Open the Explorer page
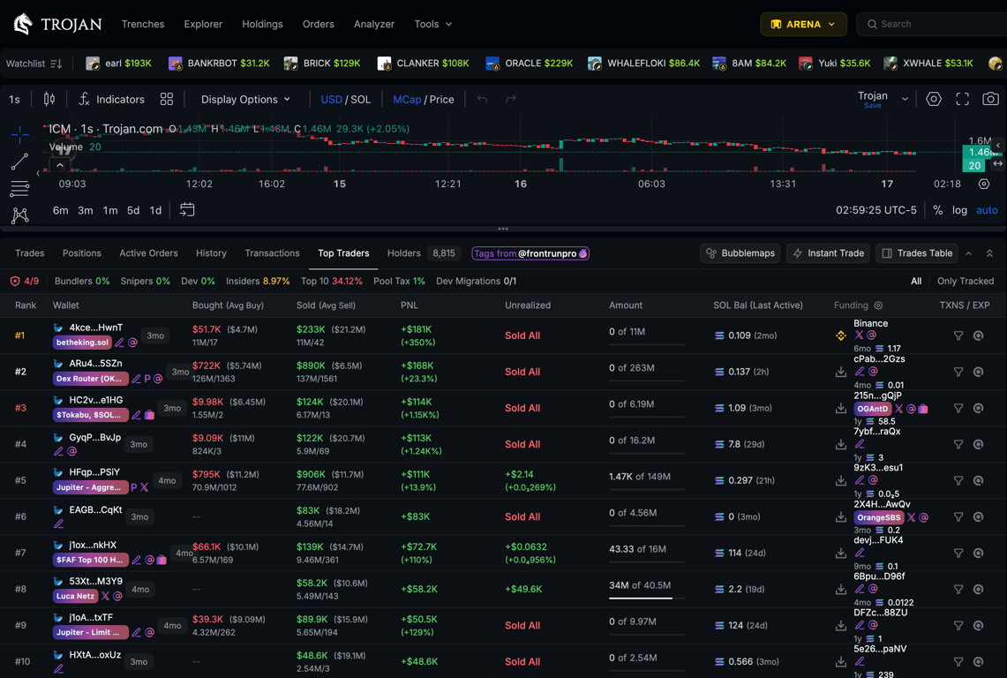Screen dimensions: 1007x678 (203, 24)
